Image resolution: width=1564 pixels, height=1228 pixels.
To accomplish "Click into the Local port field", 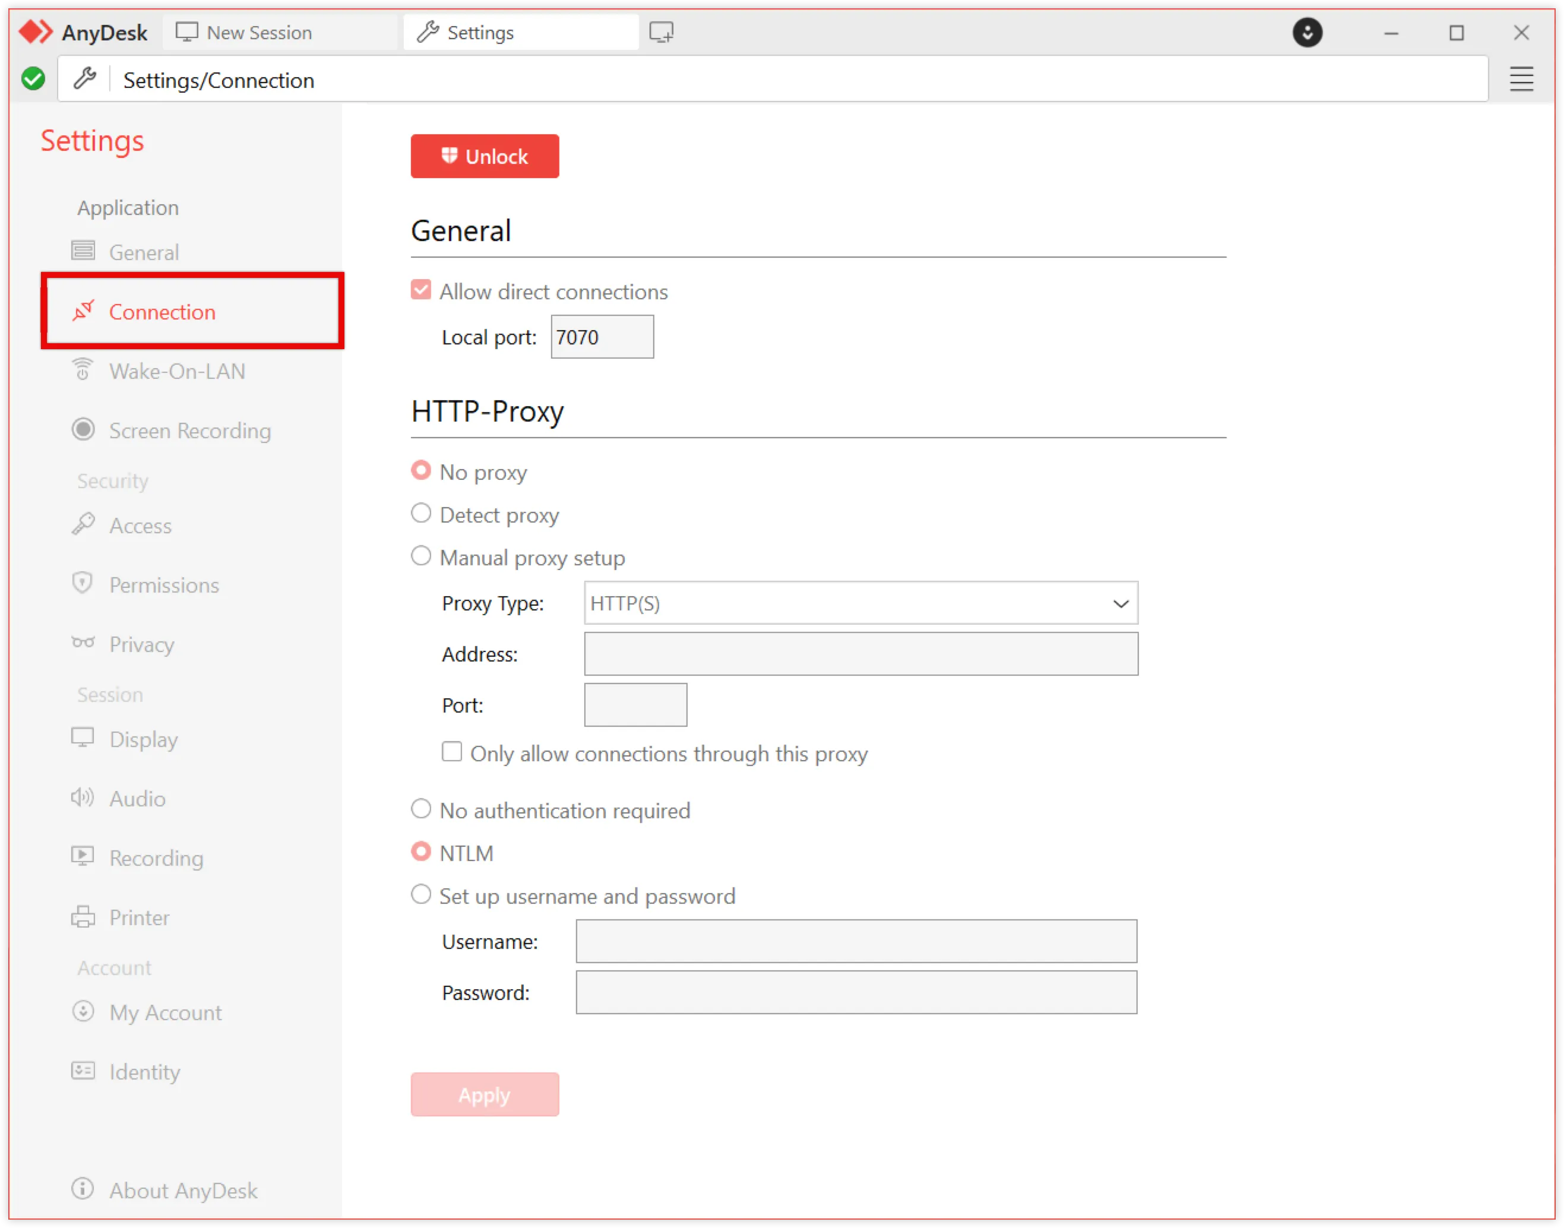I will 601,337.
